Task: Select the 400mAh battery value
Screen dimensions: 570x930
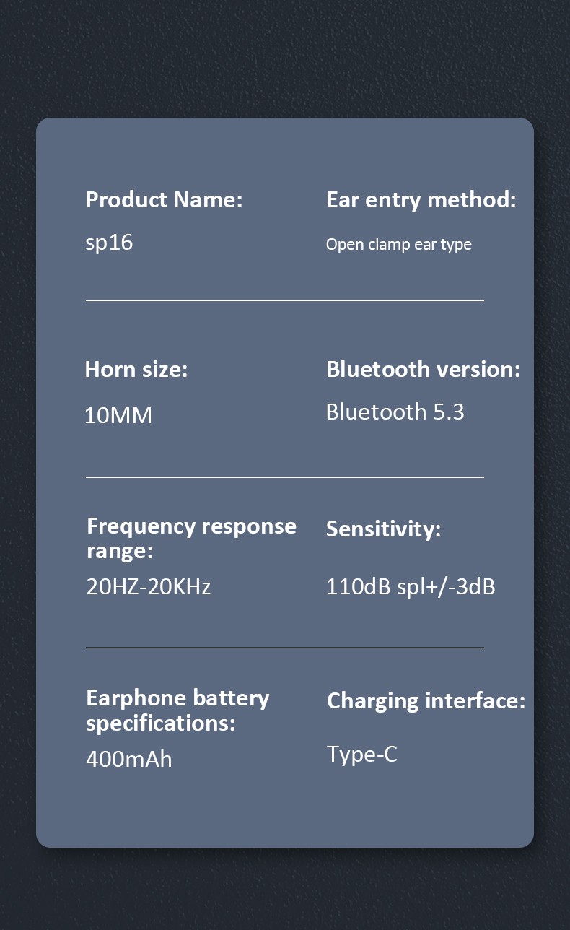Action: 129,759
